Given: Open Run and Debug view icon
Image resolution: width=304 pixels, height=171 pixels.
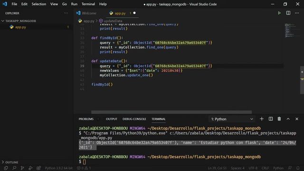Looking at the screenshot, I should (x=30, y=168).
